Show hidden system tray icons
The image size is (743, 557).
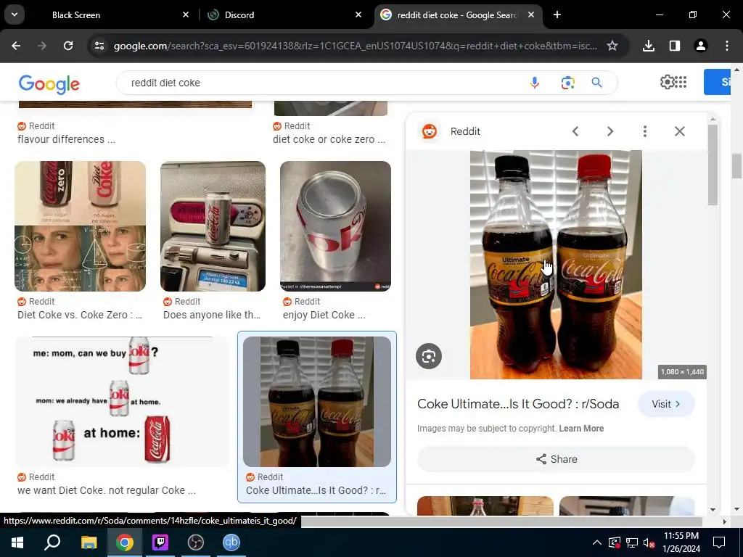[597, 542]
